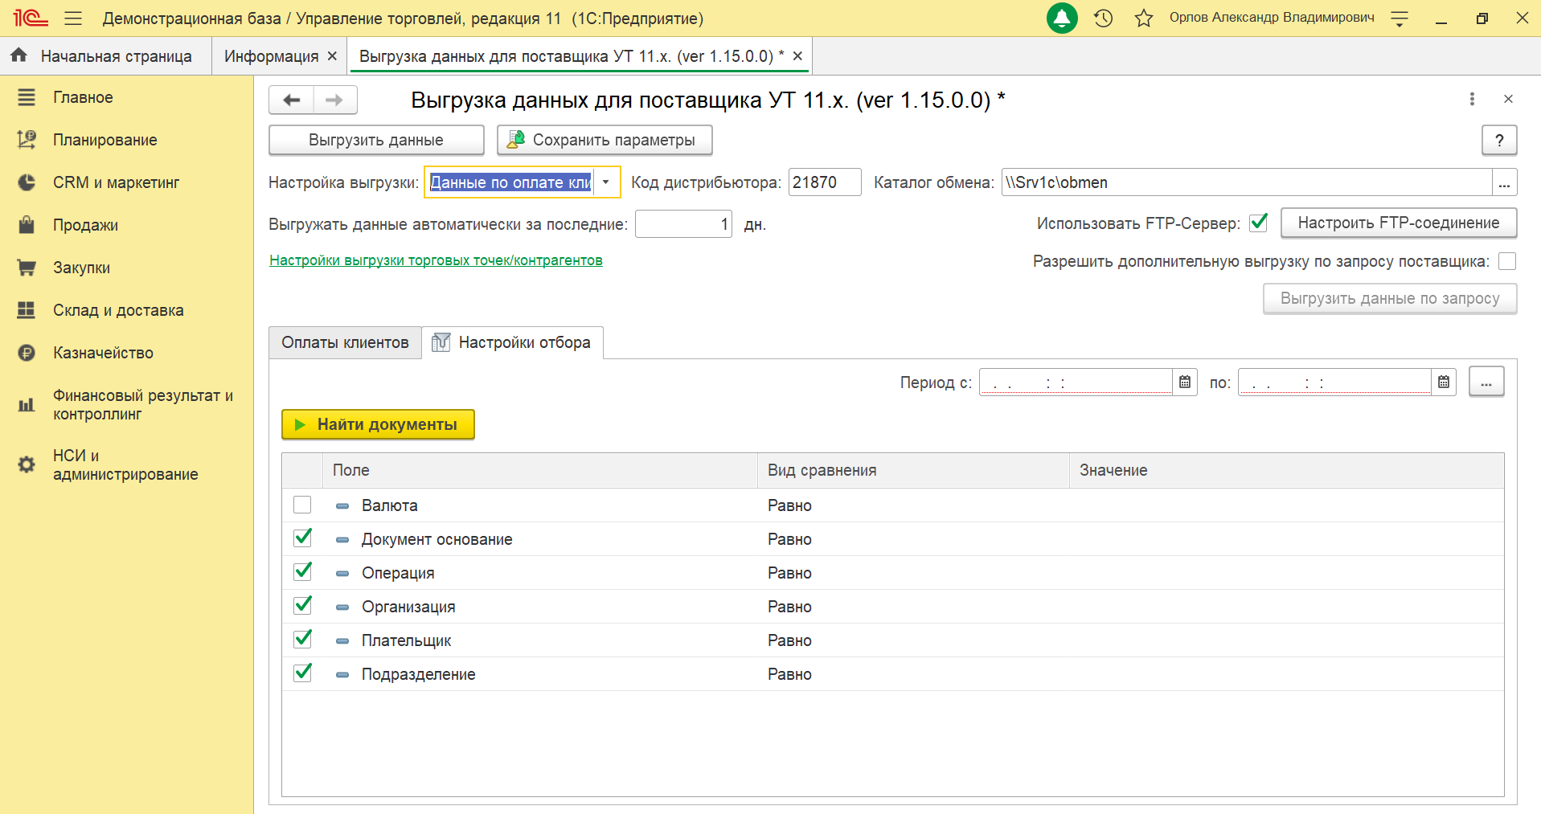Click the favorites star icon
This screenshot has width=1541, height=814.
tap(1143, 18)
